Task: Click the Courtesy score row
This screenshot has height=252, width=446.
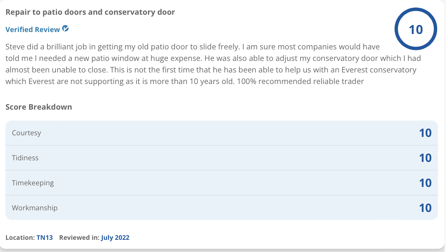Action: click(222, 133)
